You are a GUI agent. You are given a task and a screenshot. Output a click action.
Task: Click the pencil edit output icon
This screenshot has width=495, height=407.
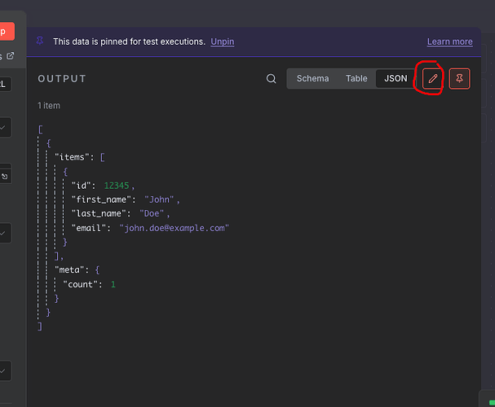tap(433, 79)
